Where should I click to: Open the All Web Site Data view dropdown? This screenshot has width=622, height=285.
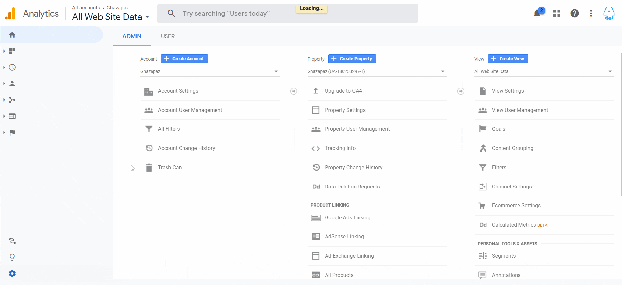point(544,71)
